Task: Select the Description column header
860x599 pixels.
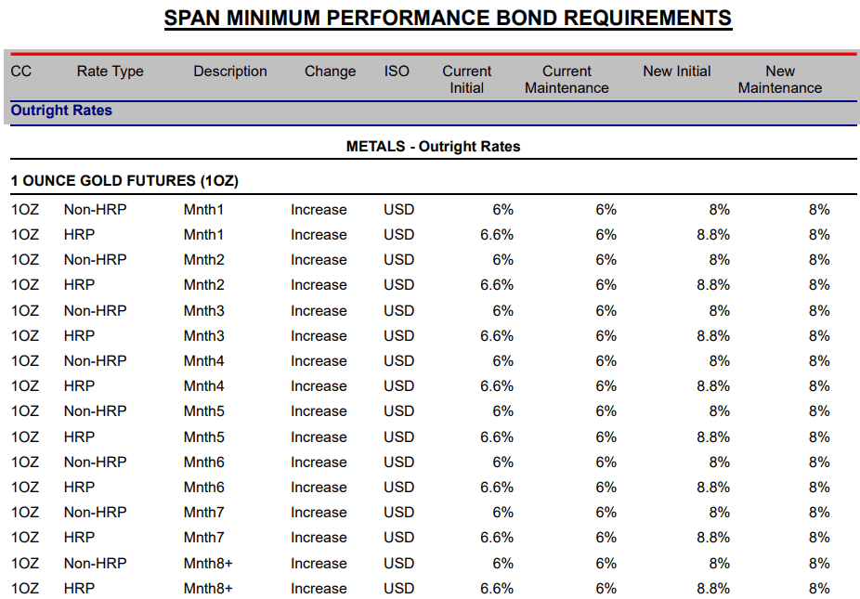Action: [x=230, y=72]
